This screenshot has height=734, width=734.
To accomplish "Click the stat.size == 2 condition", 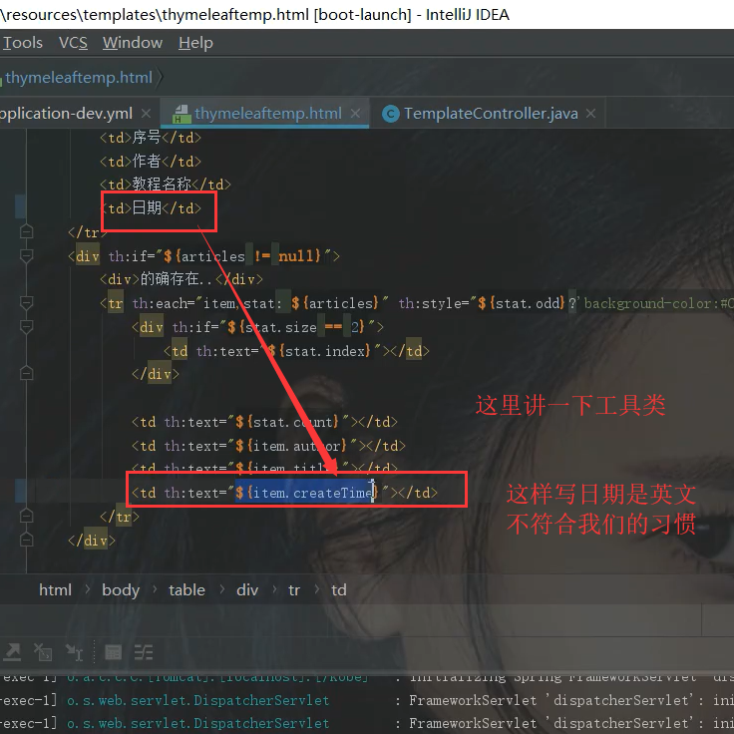I will 296,327.
